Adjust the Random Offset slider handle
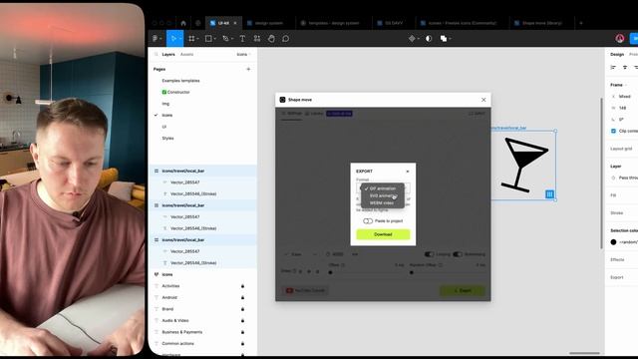 coord(412,272)
